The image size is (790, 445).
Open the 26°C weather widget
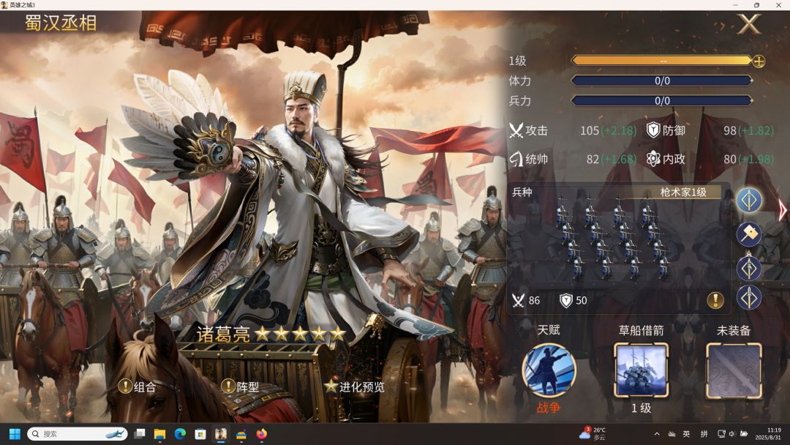click(593, 434)
